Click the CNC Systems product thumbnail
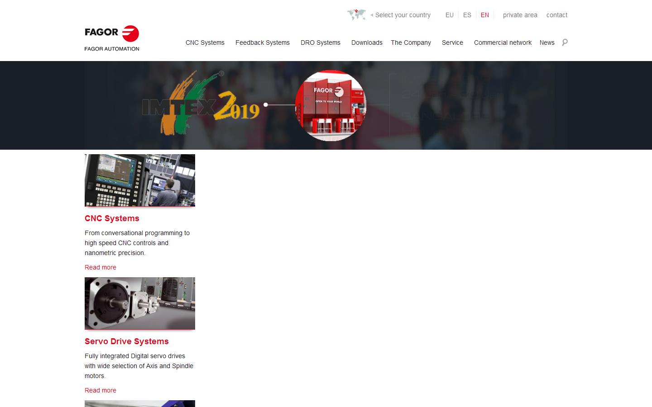Image resolution: width=652 pixels, height=407 pixels. pyautogui.click(x=139, y=180)
